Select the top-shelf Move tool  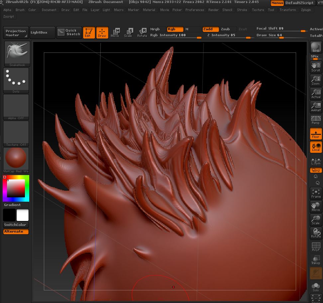(x=115, y=33)
